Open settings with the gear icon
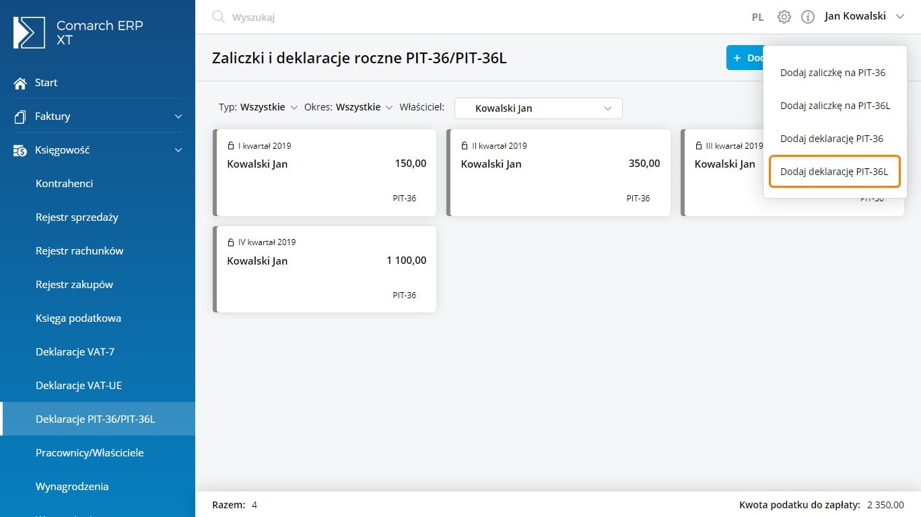This screenshot has height=517, width=921. (x=784, y=17)
